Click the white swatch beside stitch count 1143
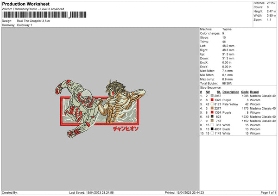Screen dimensions: 278x196 tap(212, 134)
